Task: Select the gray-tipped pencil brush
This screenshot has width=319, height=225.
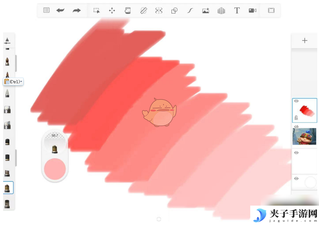Action: click(x=7, y=93)
